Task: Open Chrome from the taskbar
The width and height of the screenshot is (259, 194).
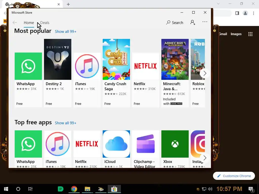Action: pos(74,189)
